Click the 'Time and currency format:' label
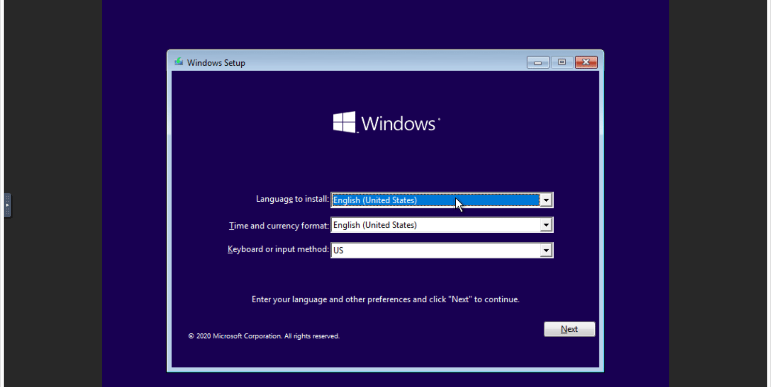The height and width of the screenshot is (387, 771). [278, 225]
